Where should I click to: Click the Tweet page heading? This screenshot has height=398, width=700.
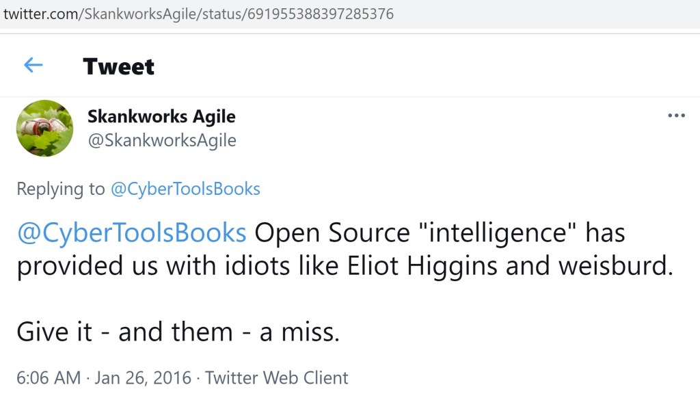coord(118,66)
